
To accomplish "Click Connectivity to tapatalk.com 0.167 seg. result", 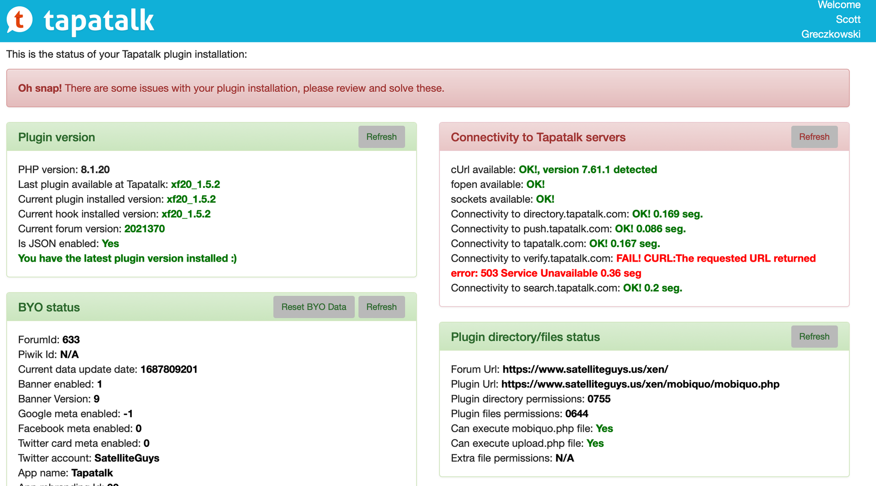I will coord(555,243).
